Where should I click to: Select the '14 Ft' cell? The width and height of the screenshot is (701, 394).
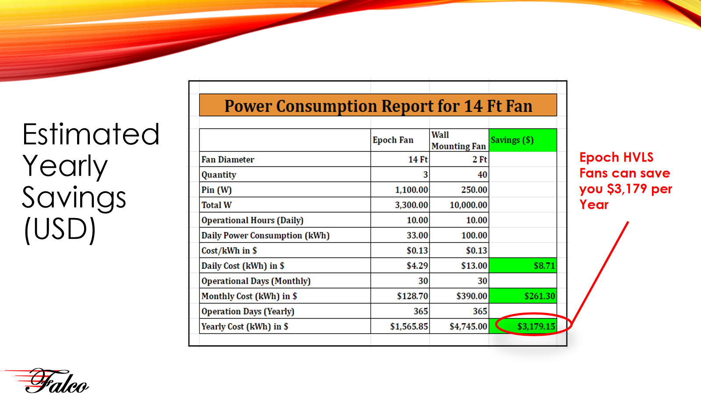[400, 159]
